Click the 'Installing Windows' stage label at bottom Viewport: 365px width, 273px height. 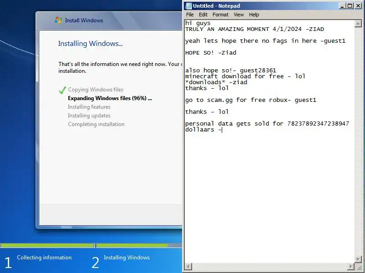point(127,258)
